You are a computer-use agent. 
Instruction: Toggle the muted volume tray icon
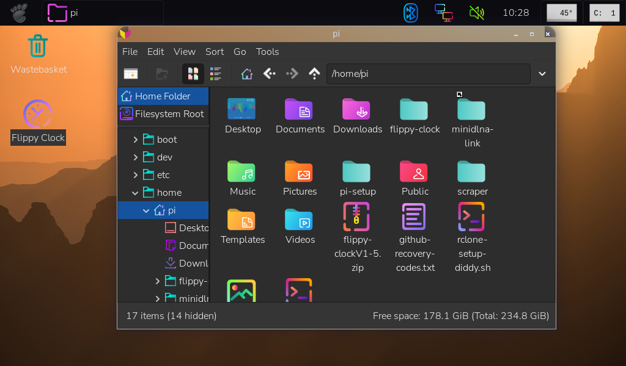pyautogui.click(x=477, y=13)
